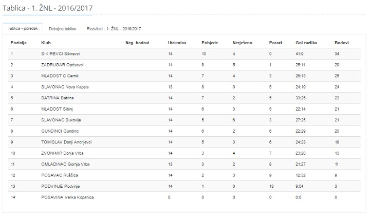Select the SIKIREVCI Sikirevci club row

point(184,54)
